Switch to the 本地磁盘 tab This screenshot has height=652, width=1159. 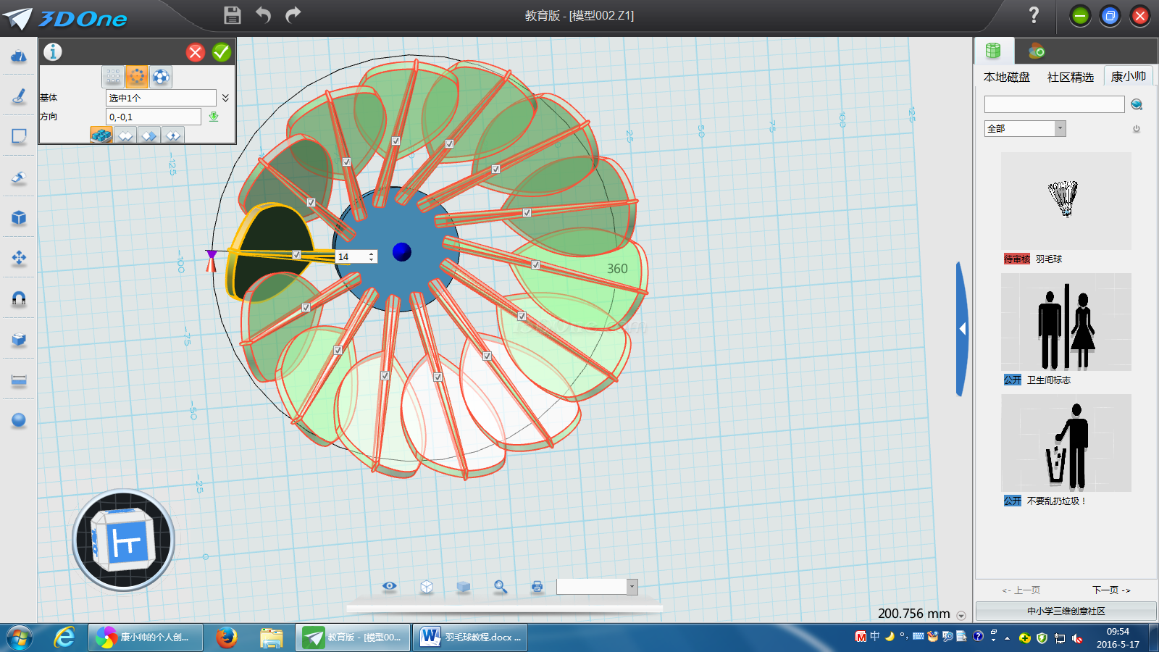coord(1006,77)
